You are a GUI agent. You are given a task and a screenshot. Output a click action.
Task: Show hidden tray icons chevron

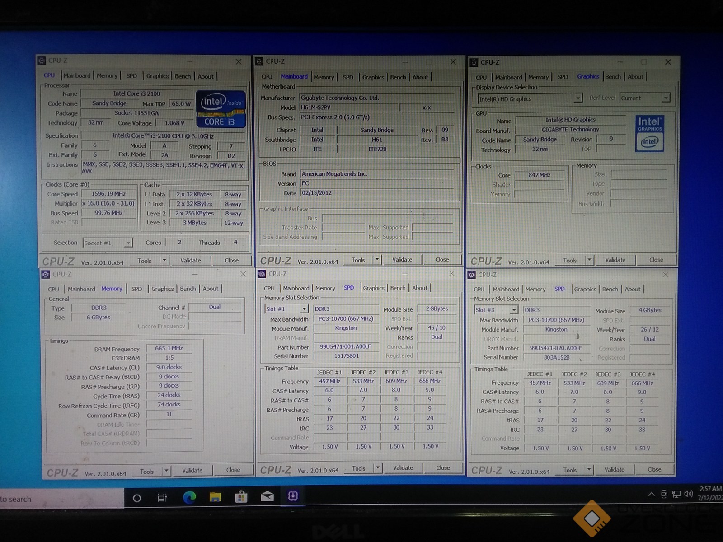tap(651, 494)
